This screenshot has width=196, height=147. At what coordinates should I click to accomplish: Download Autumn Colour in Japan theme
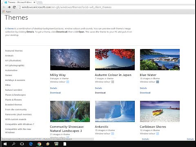click(x=100, y=93)
